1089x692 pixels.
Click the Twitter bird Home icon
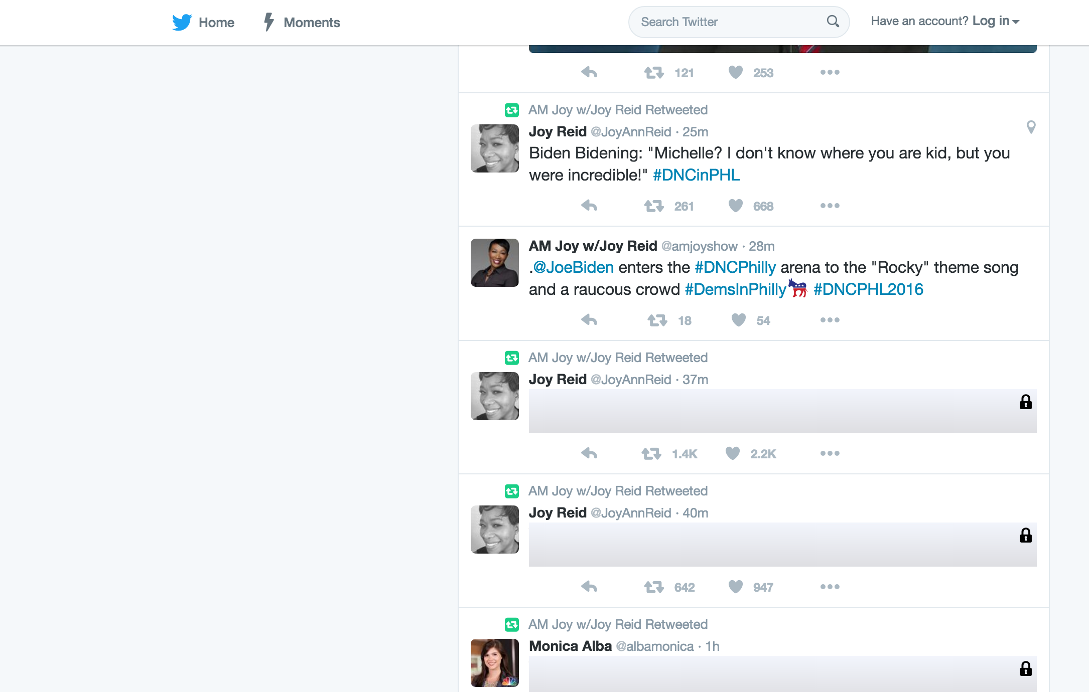coord(182,22)
